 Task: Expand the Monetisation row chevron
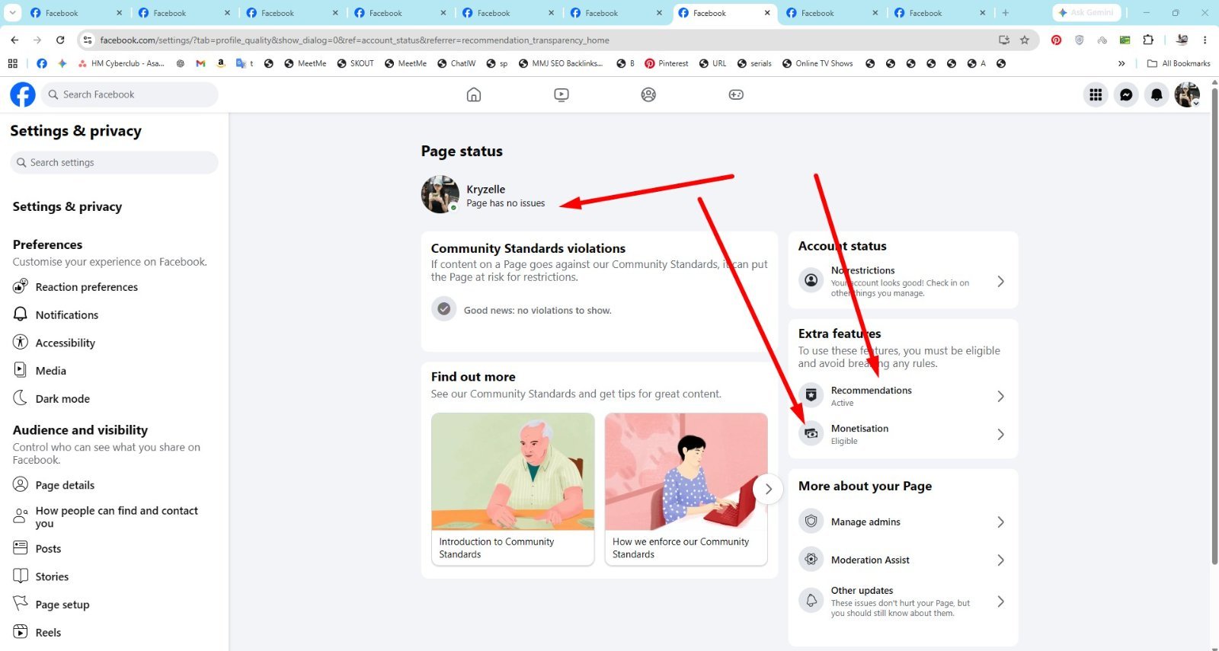pos(1000,434)
